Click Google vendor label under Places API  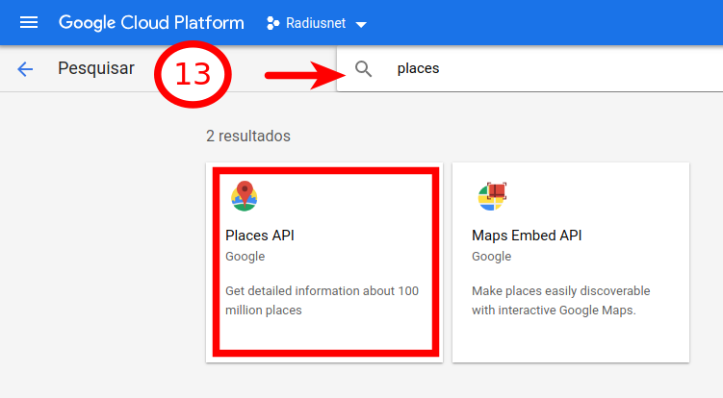tap(245, 257)
